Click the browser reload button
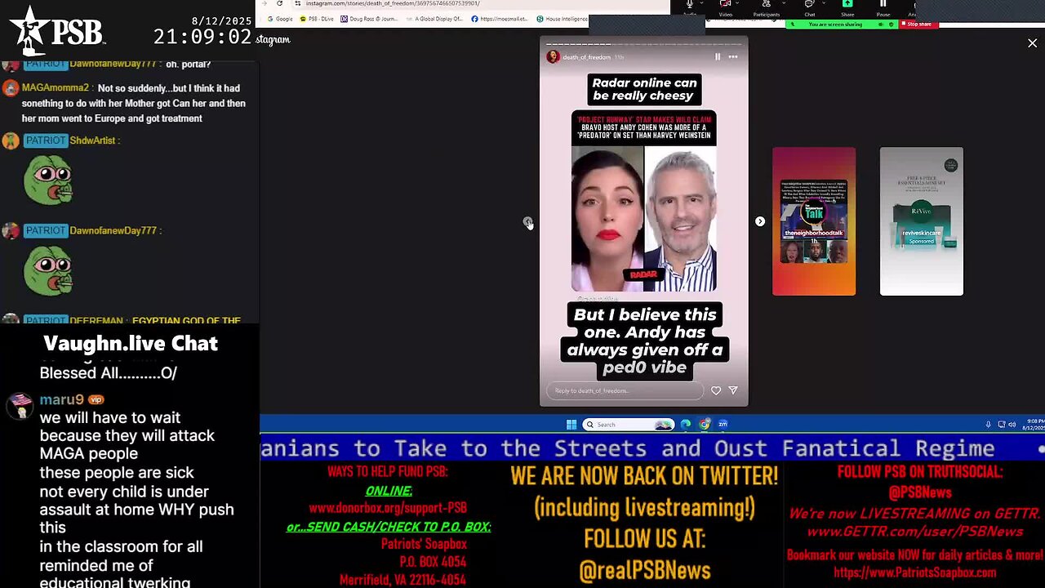 pyautogui.click(x=279, y=3)
